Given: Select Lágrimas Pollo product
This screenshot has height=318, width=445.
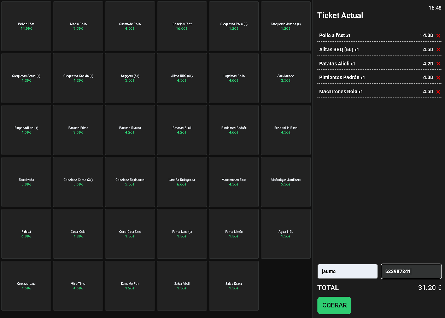Looking at the screenshot, I should 234,78.
